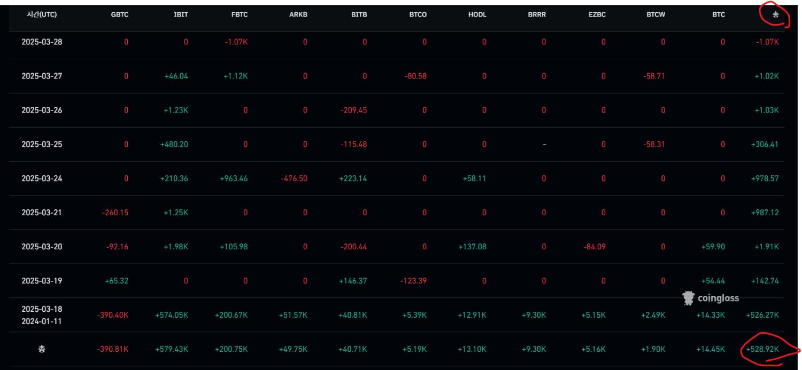The height and width of the screenshot is (370, 802).
Task: Click overall total +528.92K
Action: pyautogui.click(x=762, y=350)
